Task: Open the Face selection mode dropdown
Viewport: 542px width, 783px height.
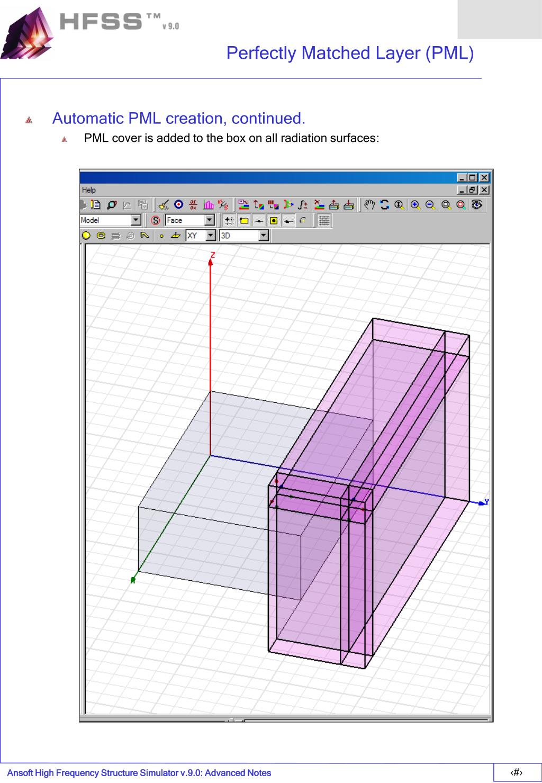Action: pyautogui.click(x=210, y=220)
